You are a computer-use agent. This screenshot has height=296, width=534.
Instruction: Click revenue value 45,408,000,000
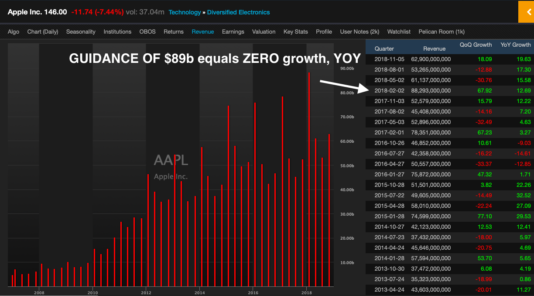pos(431,111)
